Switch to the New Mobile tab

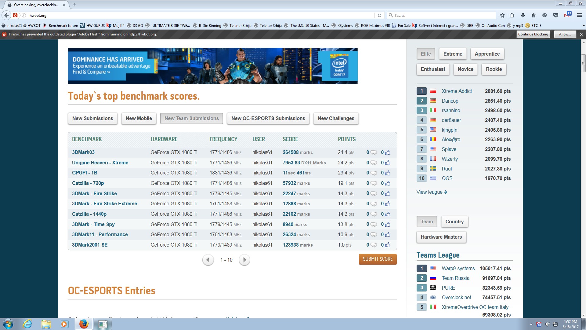[139, 119]
